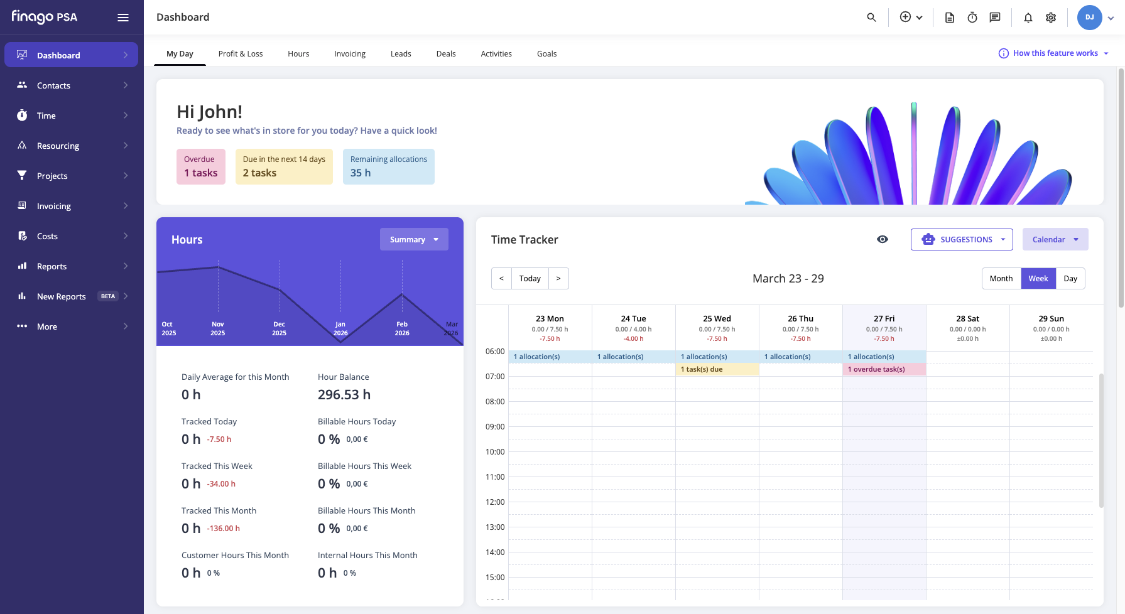Collapse sidebar with hamburger menu icon
This screenshot has height=614, width=1125.
[123, 18]
